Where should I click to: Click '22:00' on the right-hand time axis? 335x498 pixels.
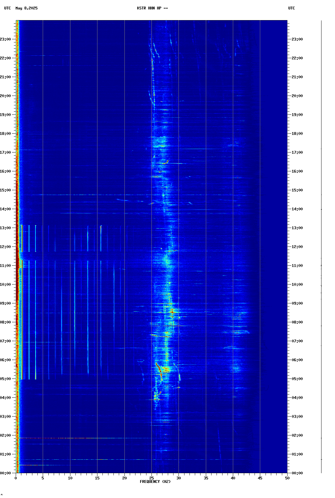coord(297,58)
